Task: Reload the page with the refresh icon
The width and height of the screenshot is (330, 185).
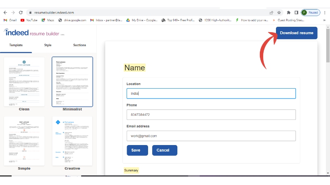Action: pyautogui.click(x=21, y=13)
